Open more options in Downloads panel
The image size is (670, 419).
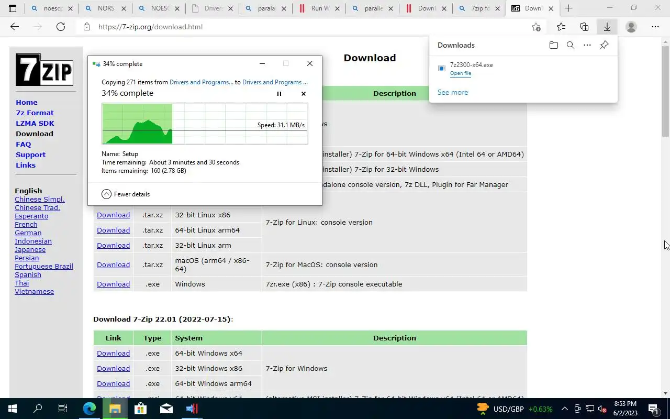pos(587,45)
